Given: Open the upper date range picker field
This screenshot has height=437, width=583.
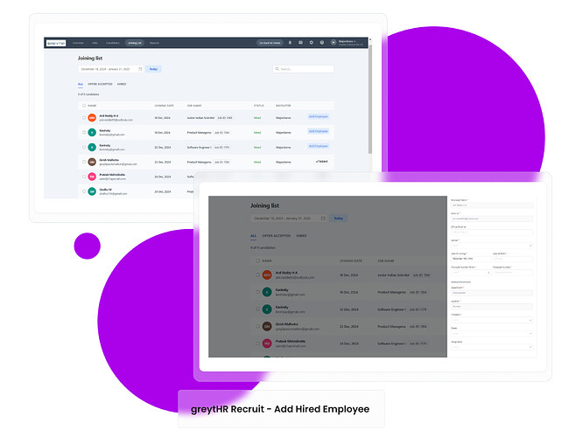Looking at the screenshot, I should click(111, 69).
